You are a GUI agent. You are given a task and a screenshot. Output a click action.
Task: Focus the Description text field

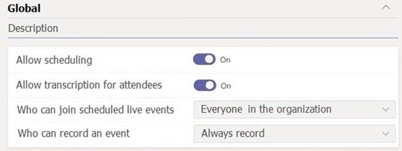click(x=203, y=28)
